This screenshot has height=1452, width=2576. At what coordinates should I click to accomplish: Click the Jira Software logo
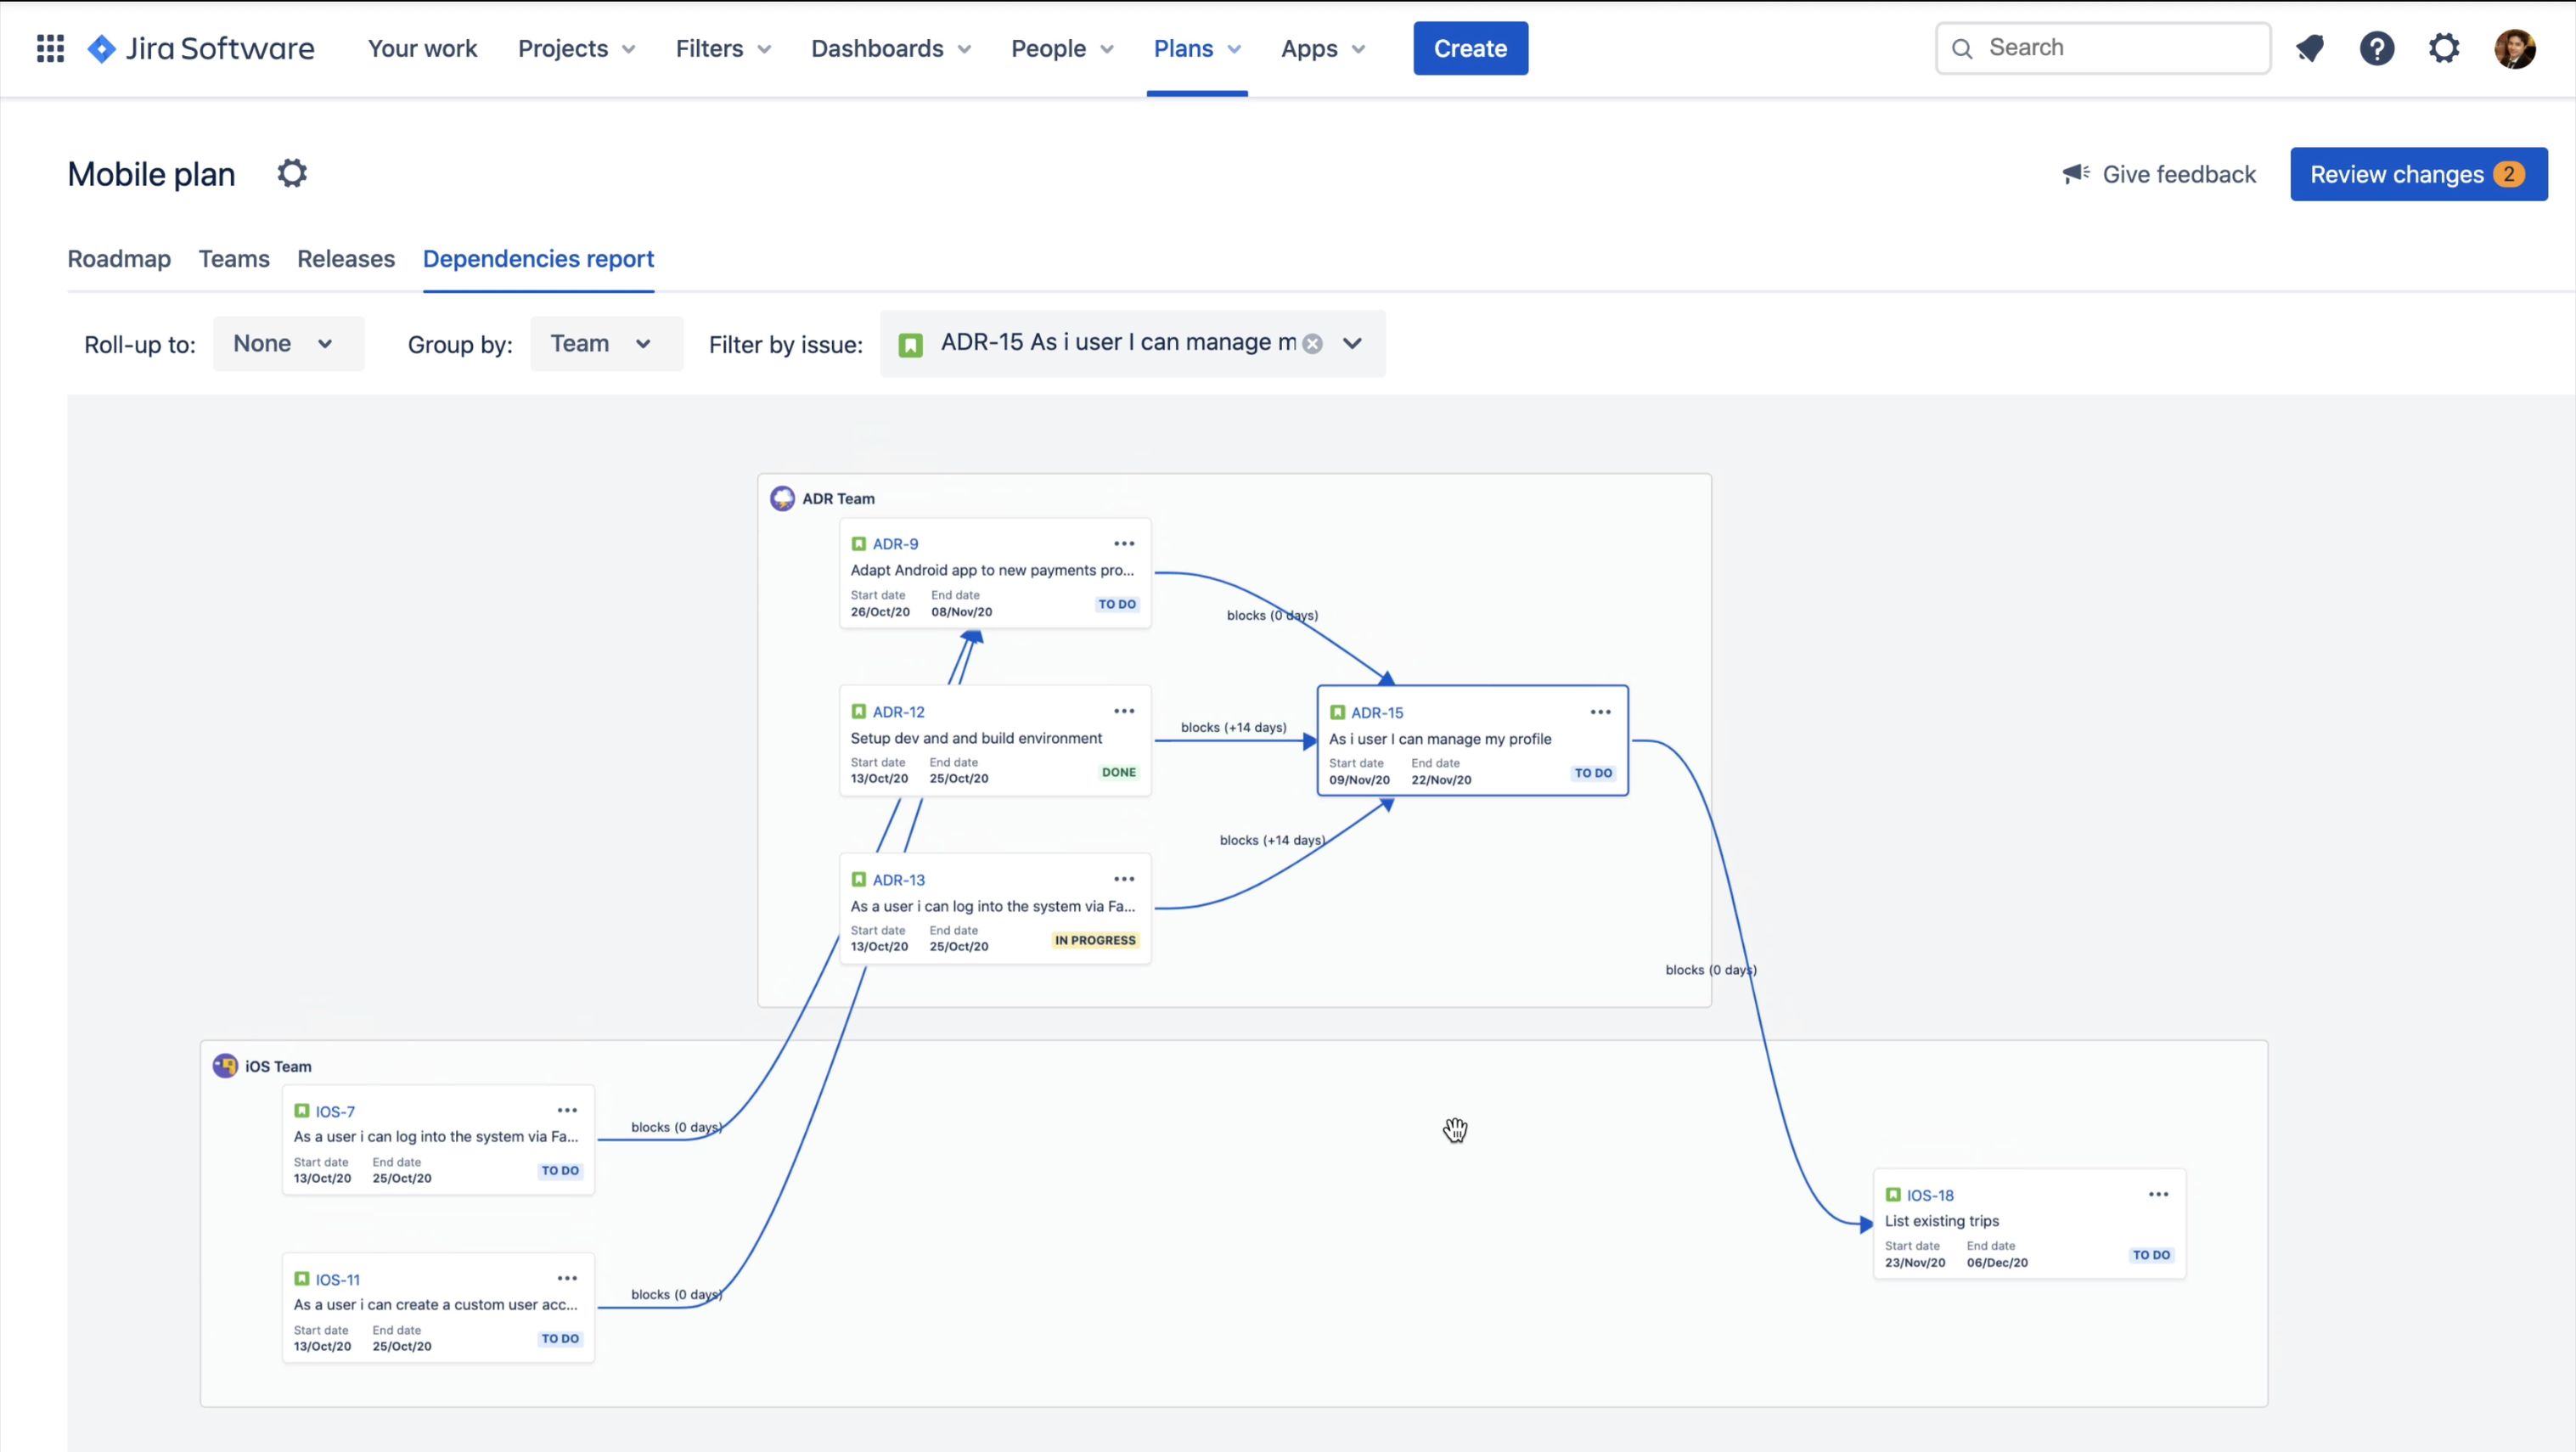[203, 47]
